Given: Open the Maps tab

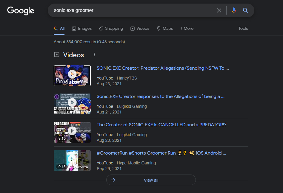Looking at the screenshot, I should point(165,29).
